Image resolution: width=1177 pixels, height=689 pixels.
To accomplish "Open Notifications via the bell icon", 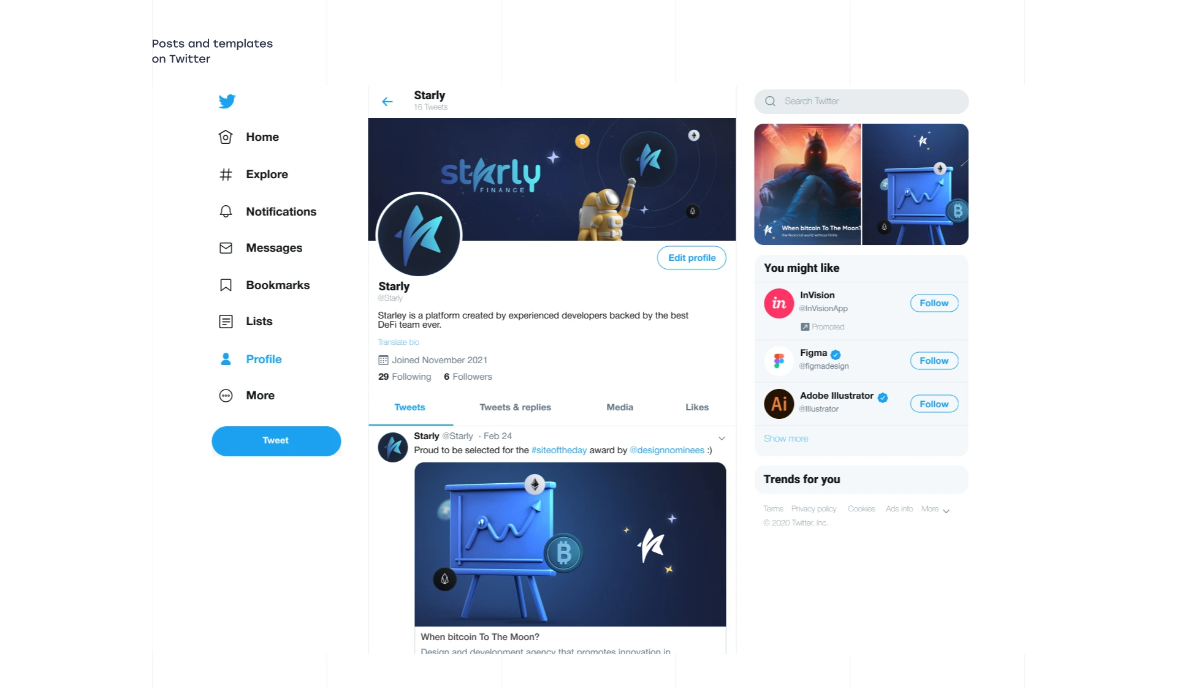I will pos(226,211).
